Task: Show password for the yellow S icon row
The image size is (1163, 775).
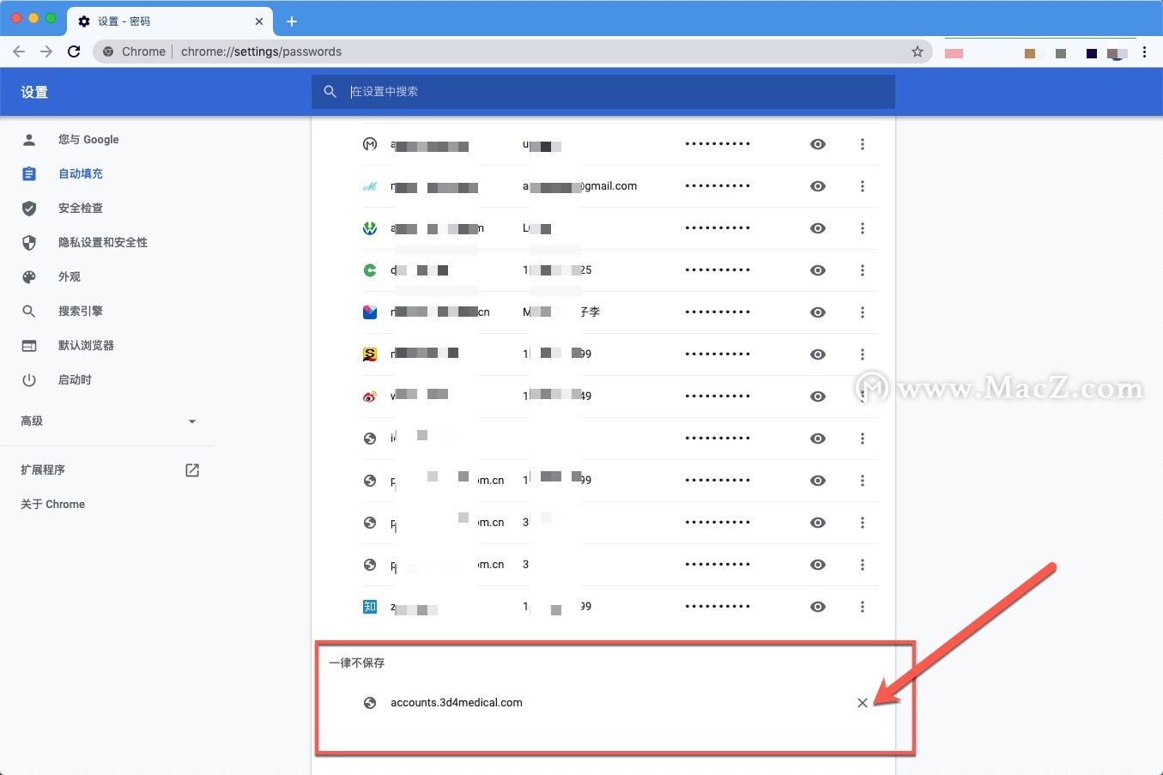Action: click(818, 354)
